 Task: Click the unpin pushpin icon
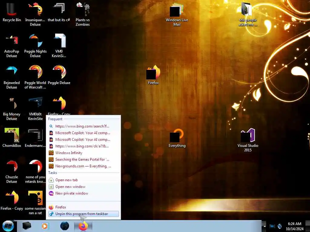click(x=51, y=214)
